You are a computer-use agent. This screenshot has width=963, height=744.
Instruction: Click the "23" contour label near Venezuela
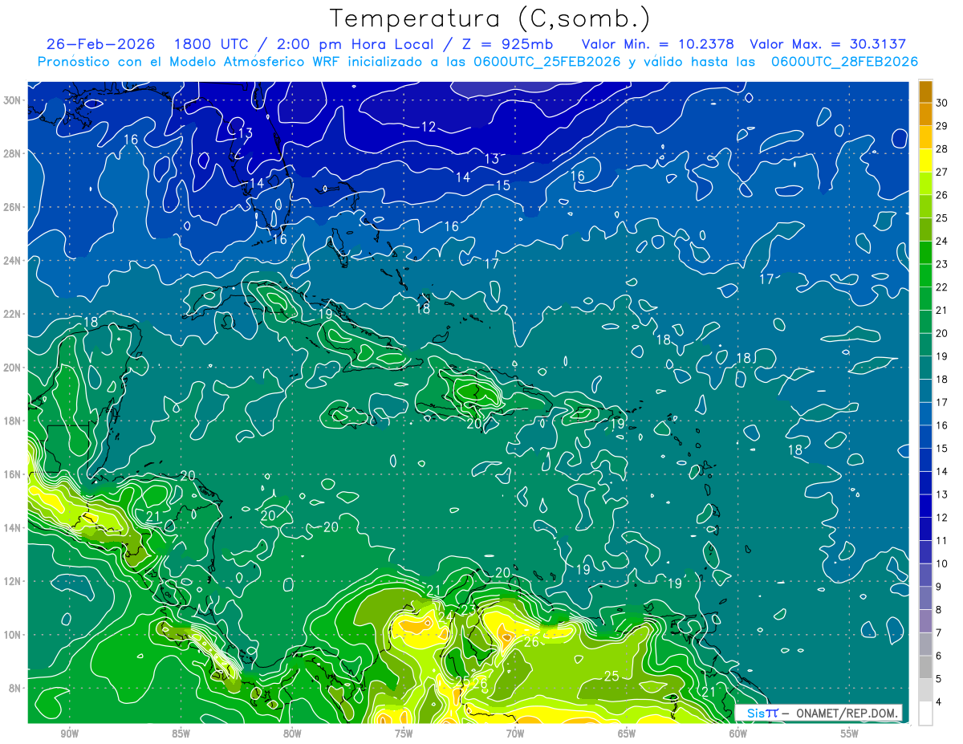pyautogui.click(x=468, y=610)
